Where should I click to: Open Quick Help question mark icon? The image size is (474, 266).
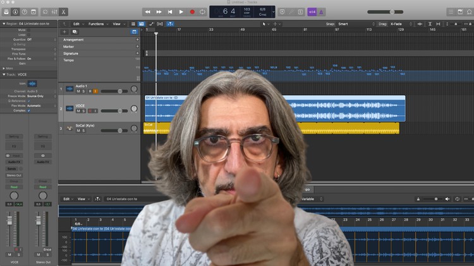tap(25, 12)
